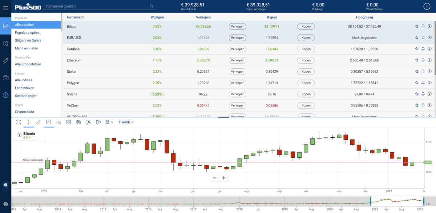Open info details for VeChain row
The height and width of the screenshot is (213, 436).
pyautogui.click(x=429, y=105)
